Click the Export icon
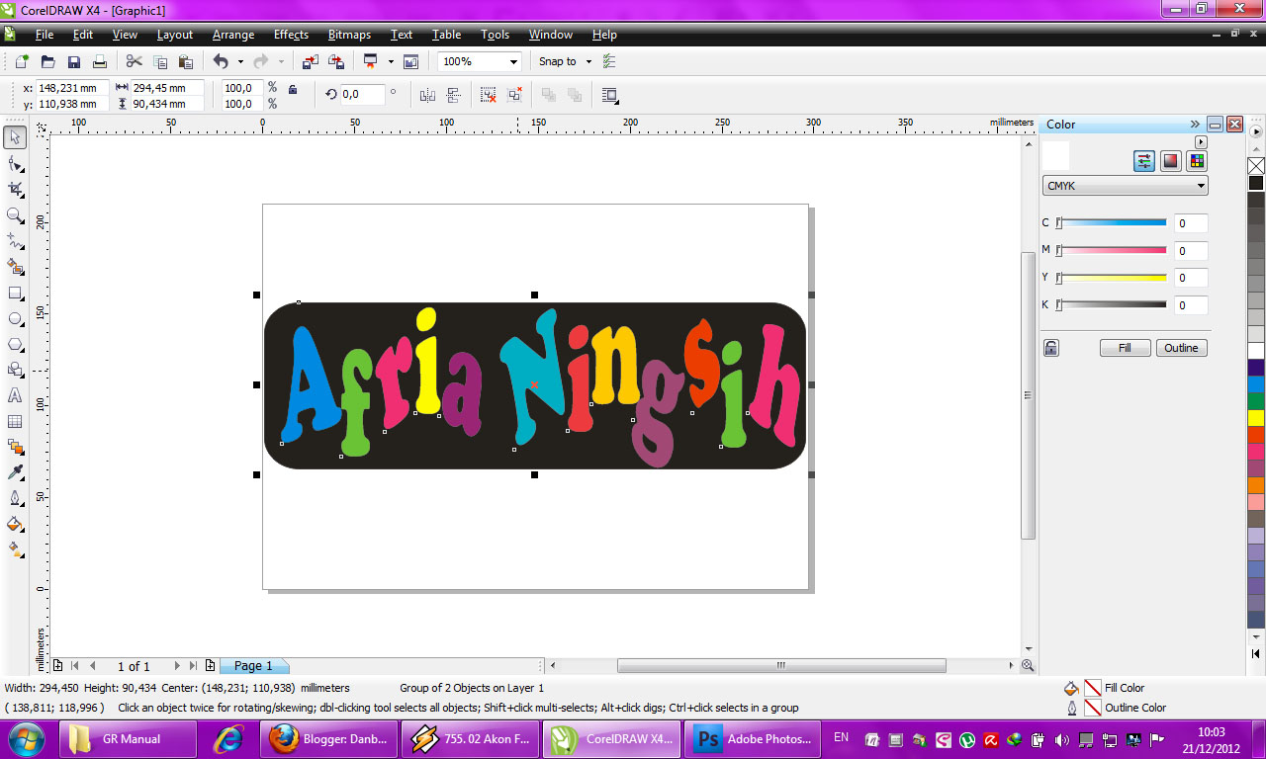Viewport: 1266px width, 759px height. tap(336, 61)
